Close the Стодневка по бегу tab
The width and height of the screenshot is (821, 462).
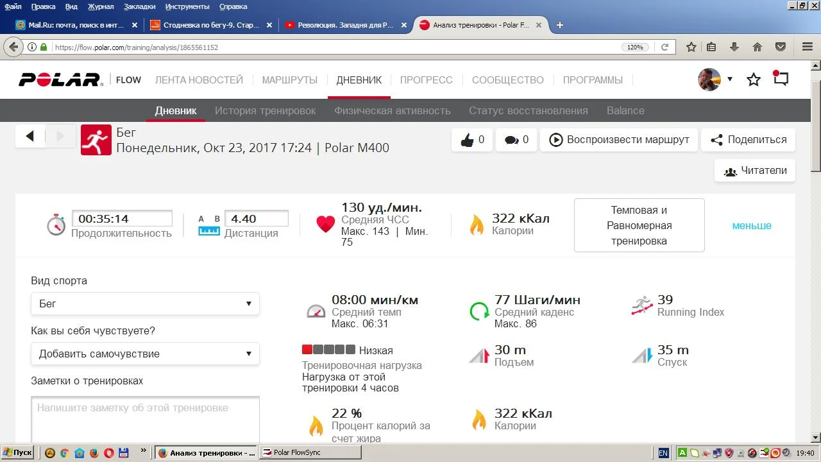[269, 25]
